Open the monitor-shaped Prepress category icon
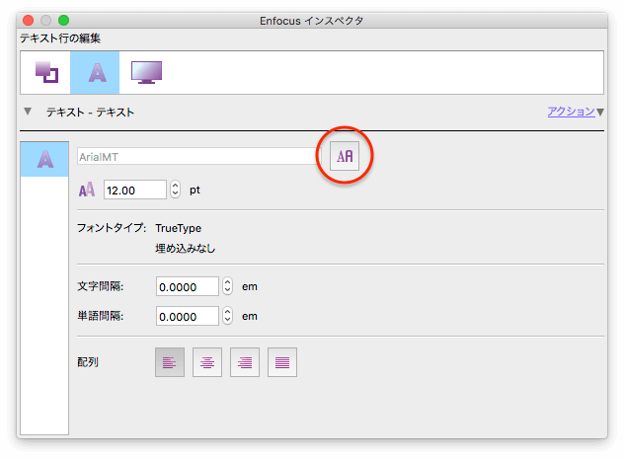Viewport: 624px width, 459px height. [x=146, y=72]
